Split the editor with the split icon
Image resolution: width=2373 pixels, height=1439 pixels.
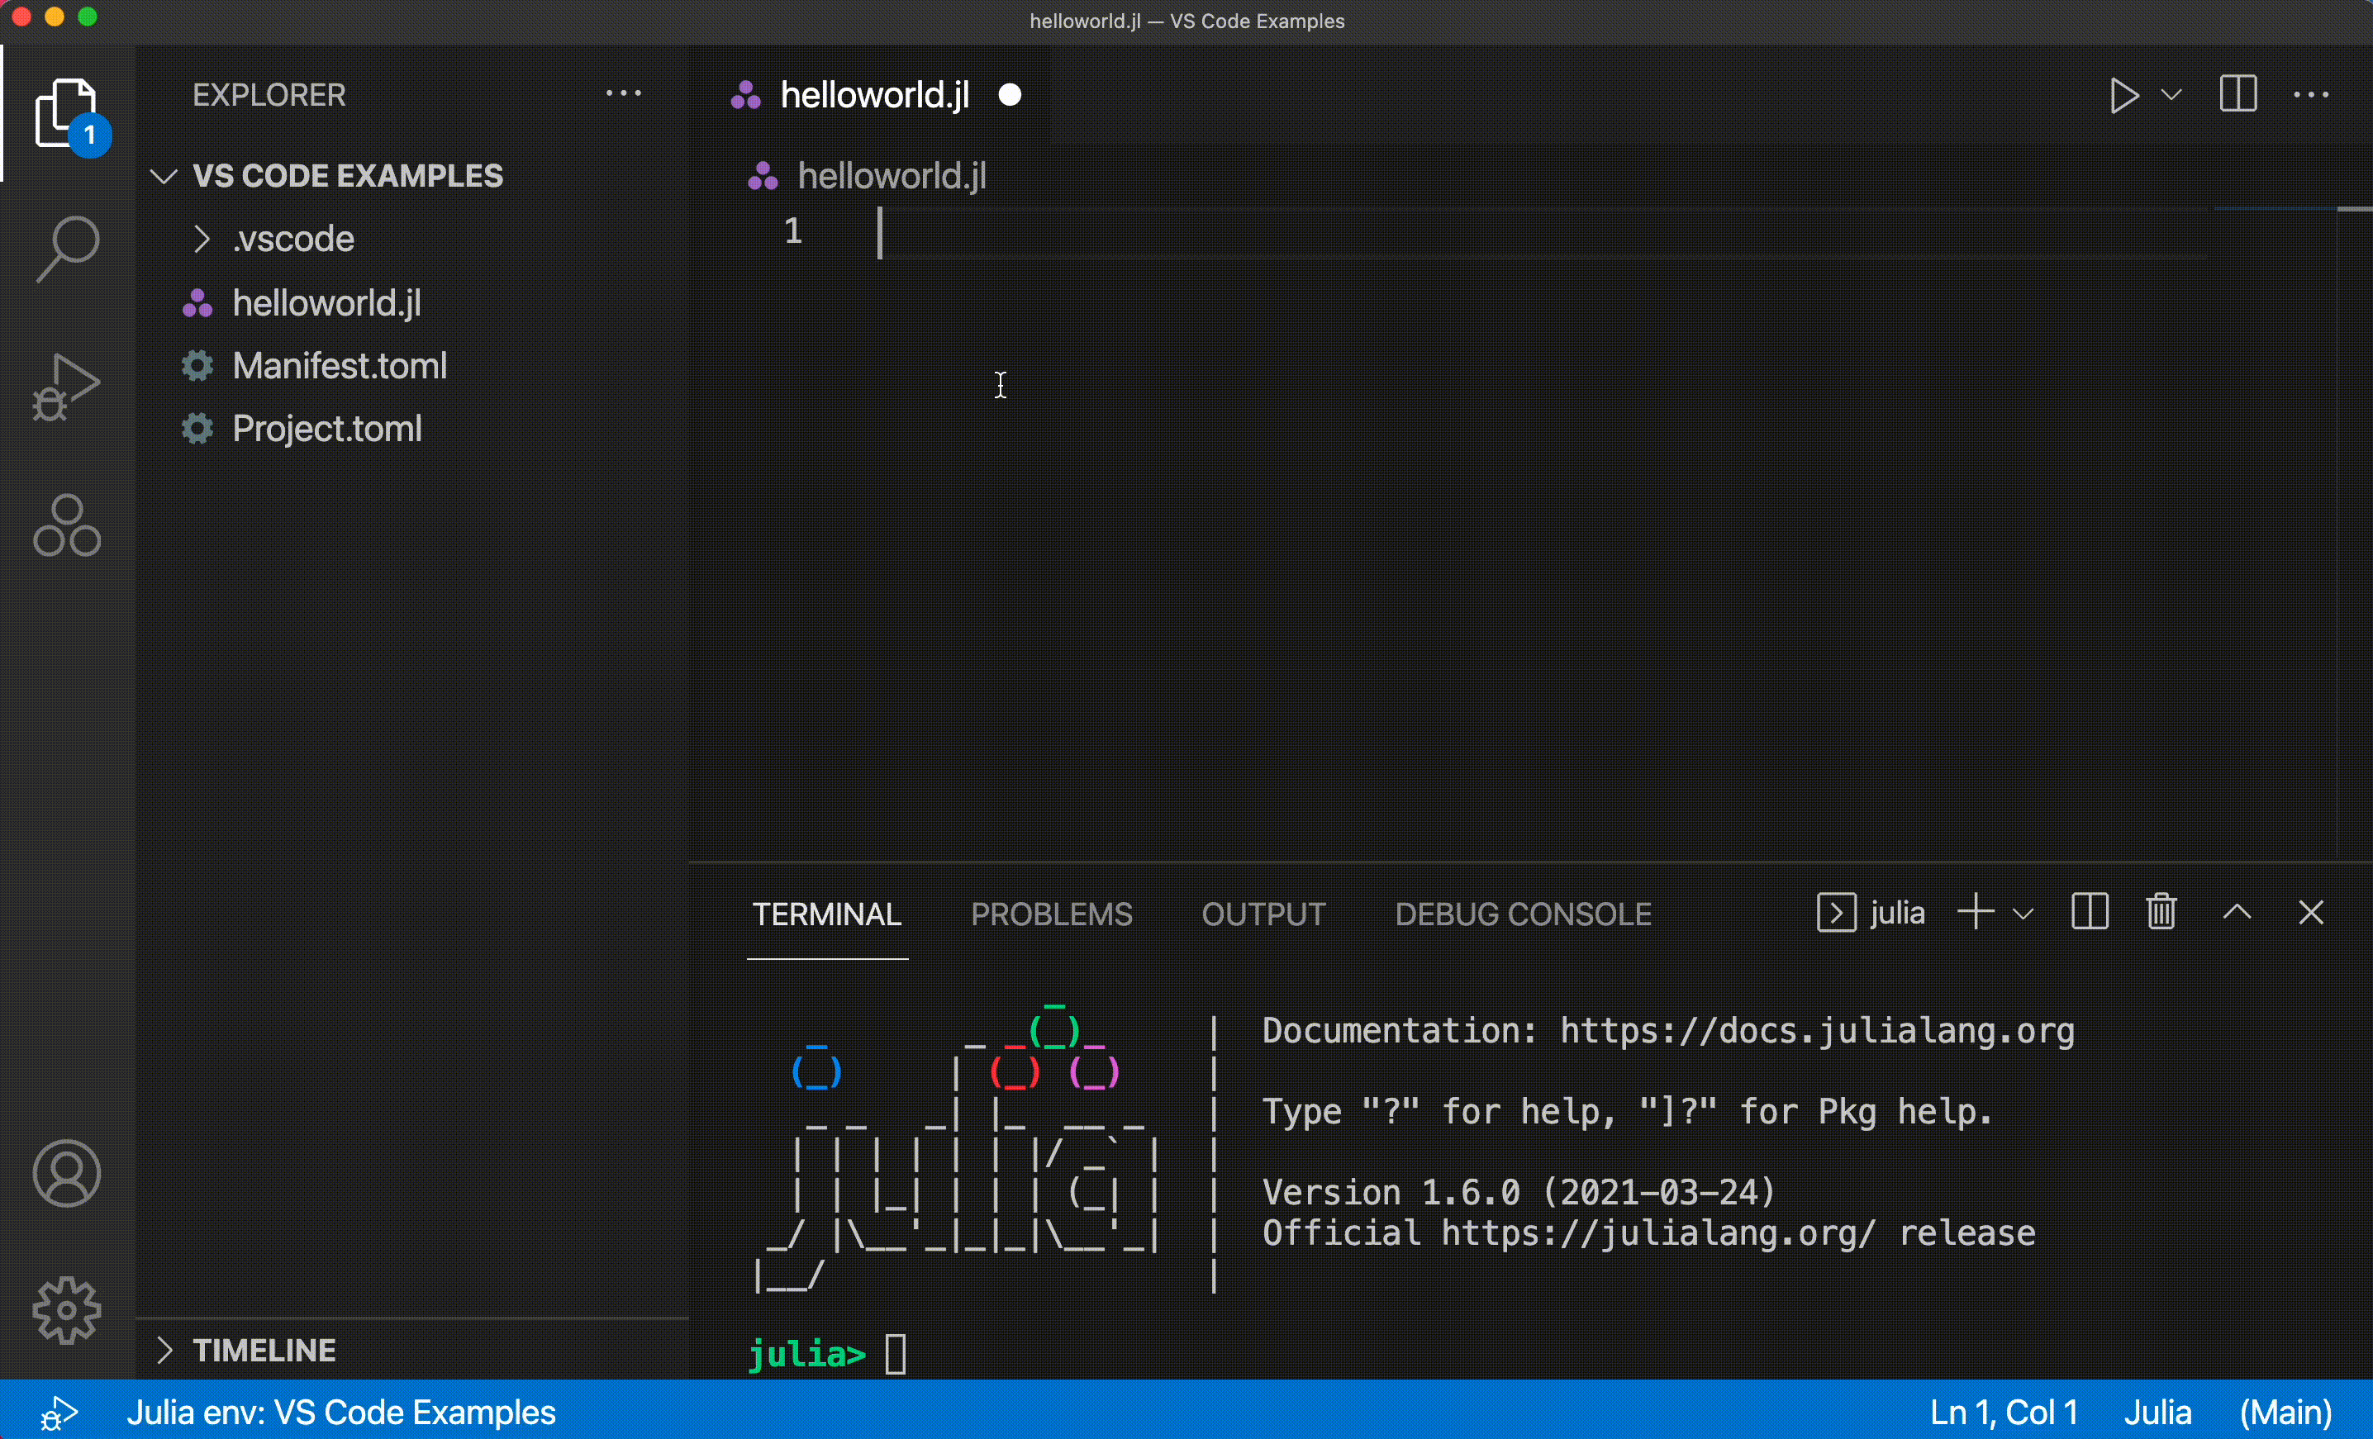pos(2238,94)
